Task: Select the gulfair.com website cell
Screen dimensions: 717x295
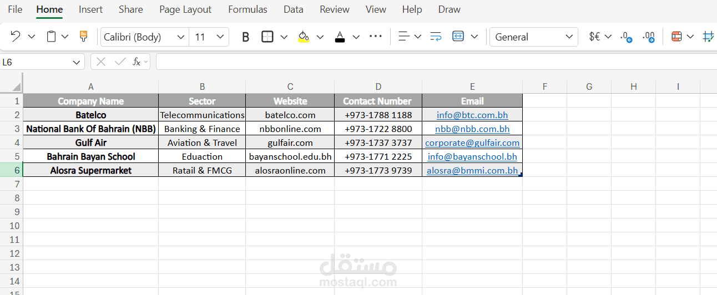Action: [x=290, y=143]
